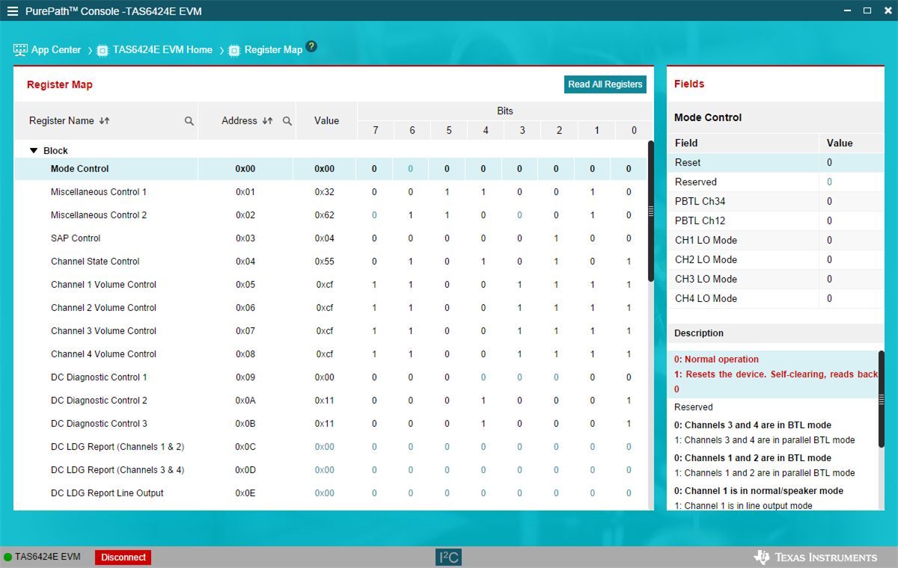
Task: Click the Read All Registers button
Action: click(605, 84)
